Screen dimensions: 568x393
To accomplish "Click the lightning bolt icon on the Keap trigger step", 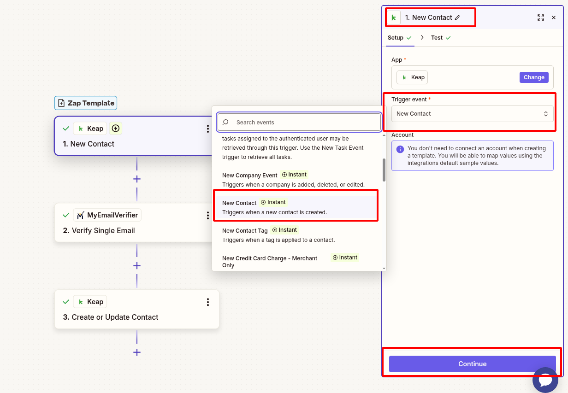I will pyautogui.click(x=115, y=128).
